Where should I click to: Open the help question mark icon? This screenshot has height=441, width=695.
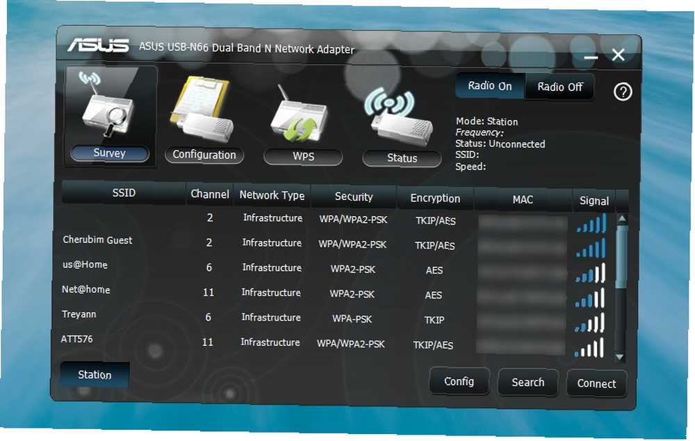point(623,92)
